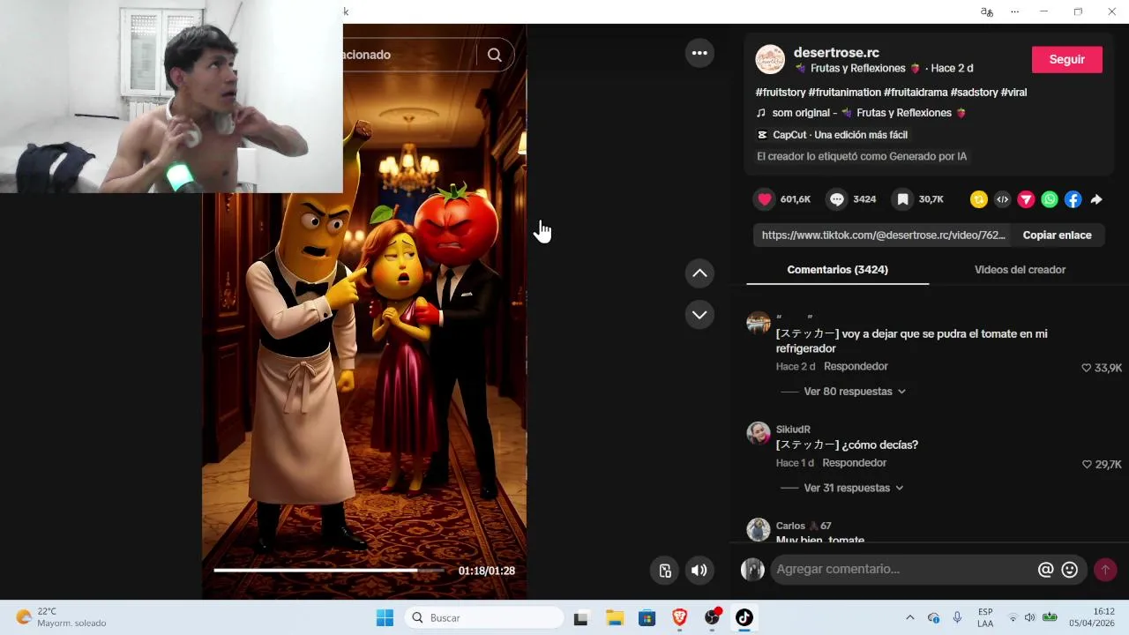Share video to WhatsApp

(x=1050, y=200)
